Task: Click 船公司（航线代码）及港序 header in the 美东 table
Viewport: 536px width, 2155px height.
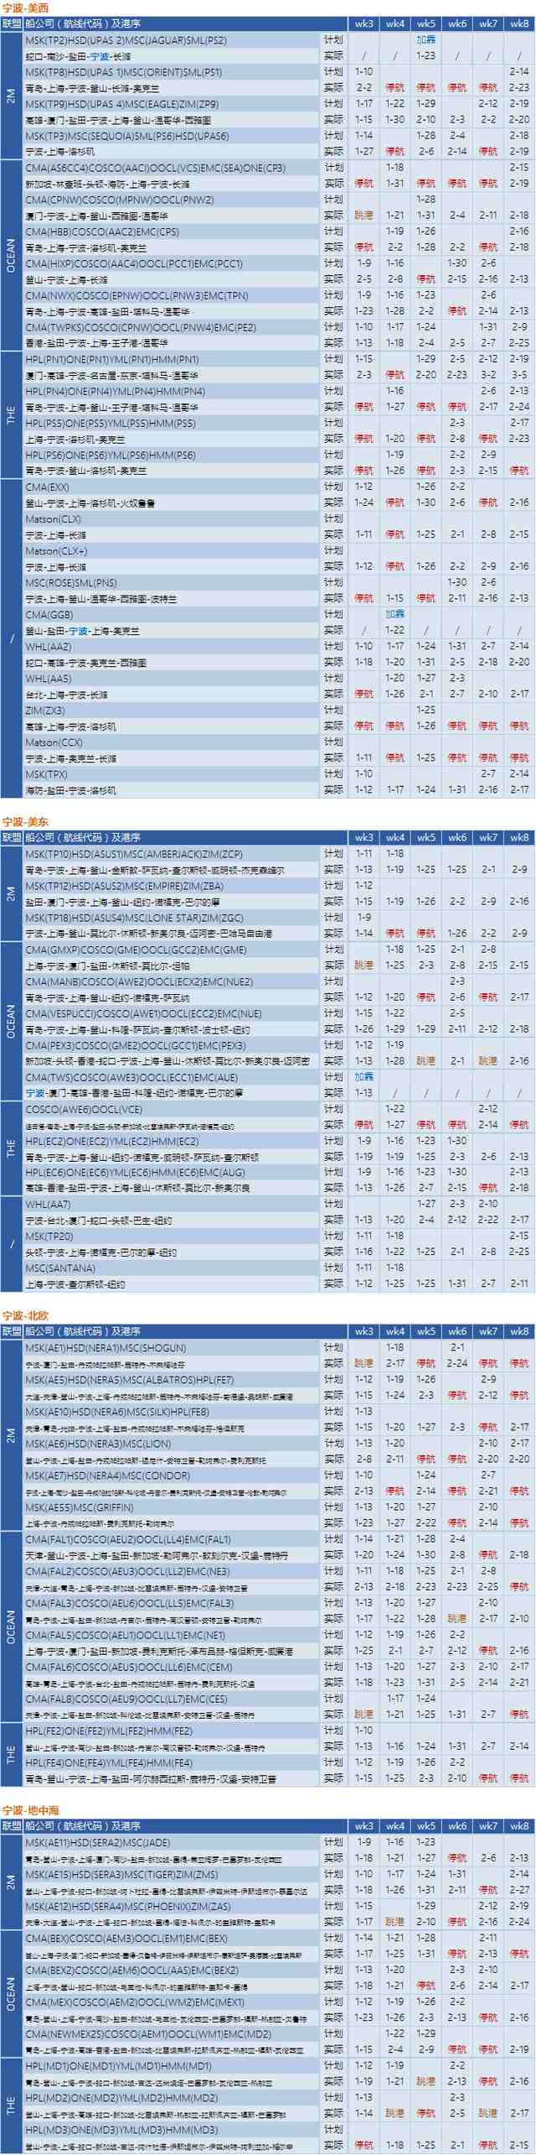Action: point(83,838)
